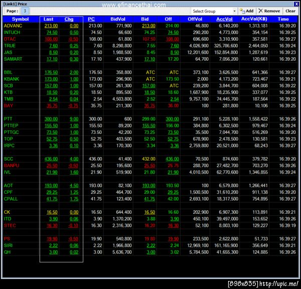Select the KBANK symbol
The width and height of the screenshot is (301, 289).
click(x=12, y=79)
